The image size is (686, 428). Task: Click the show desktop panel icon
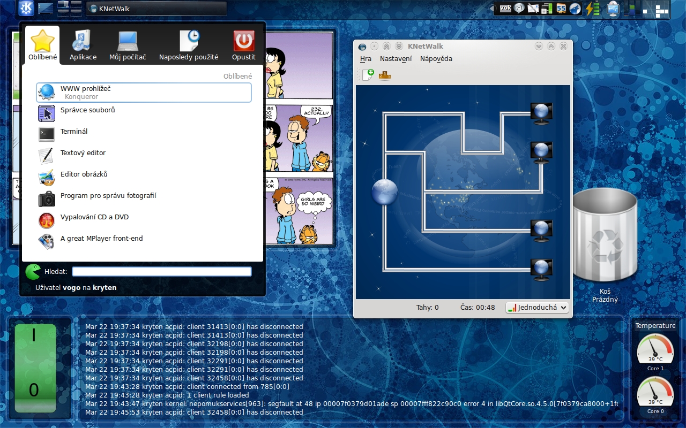(x=46, y=8)
